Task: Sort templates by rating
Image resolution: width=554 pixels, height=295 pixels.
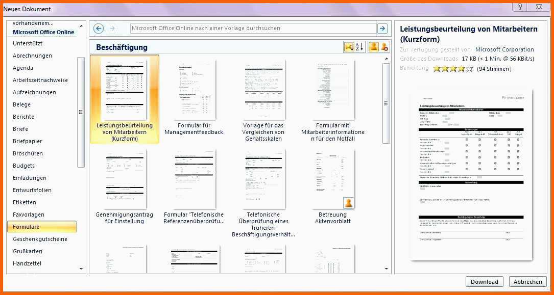Action: (x=349, y=47)
